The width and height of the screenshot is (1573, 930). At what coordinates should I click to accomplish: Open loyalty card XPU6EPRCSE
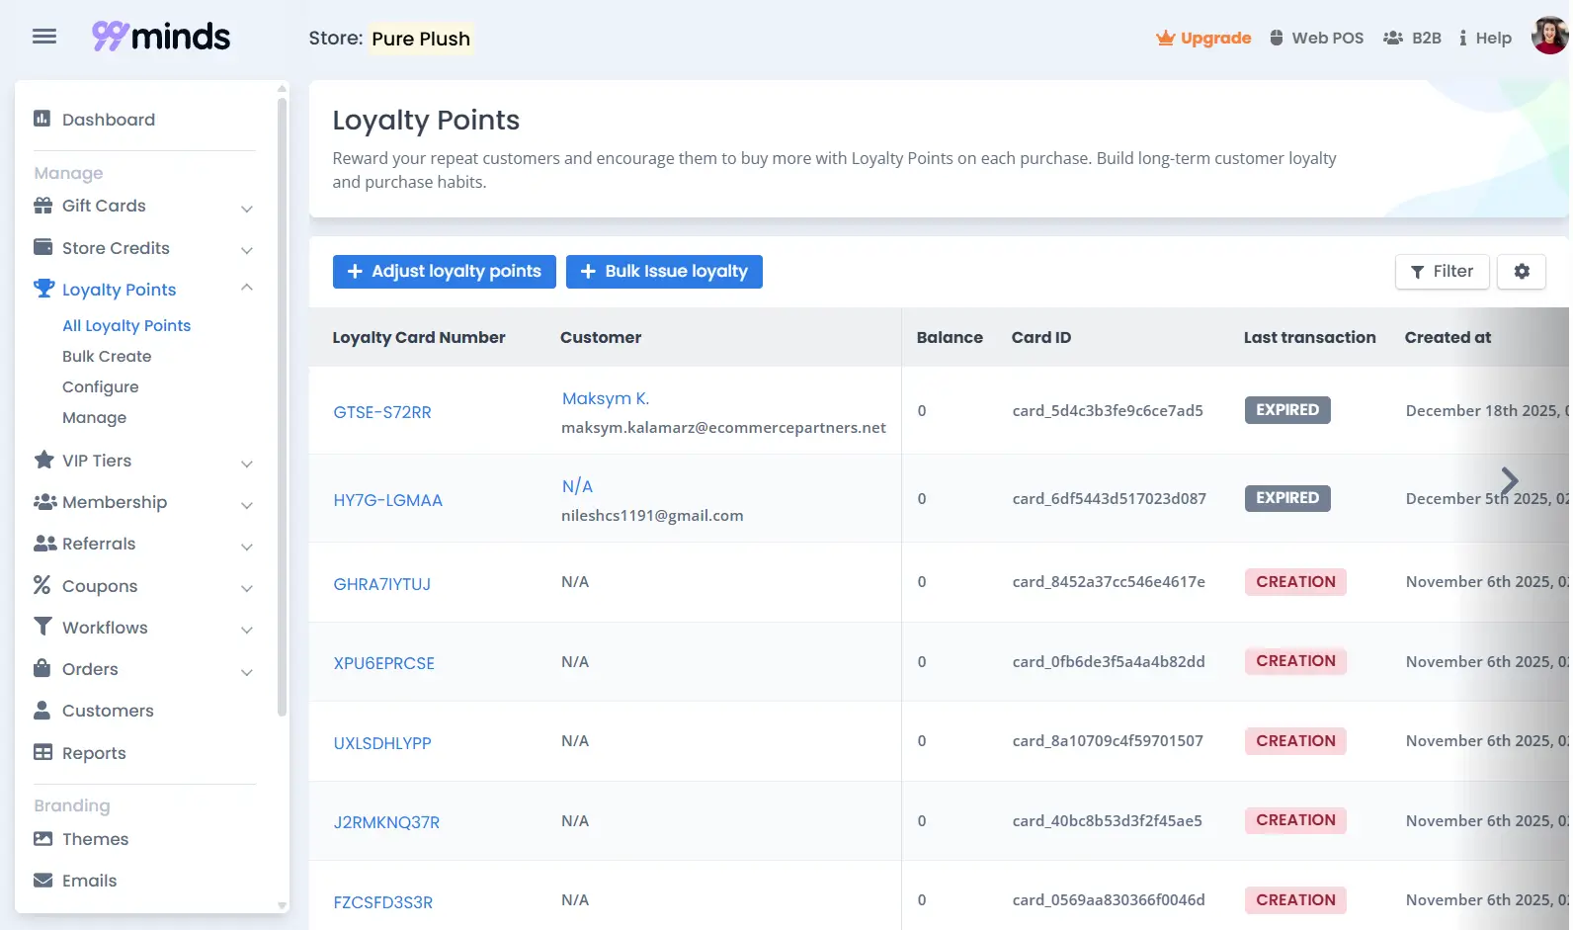pyautogui.click(x=383, y=663)
